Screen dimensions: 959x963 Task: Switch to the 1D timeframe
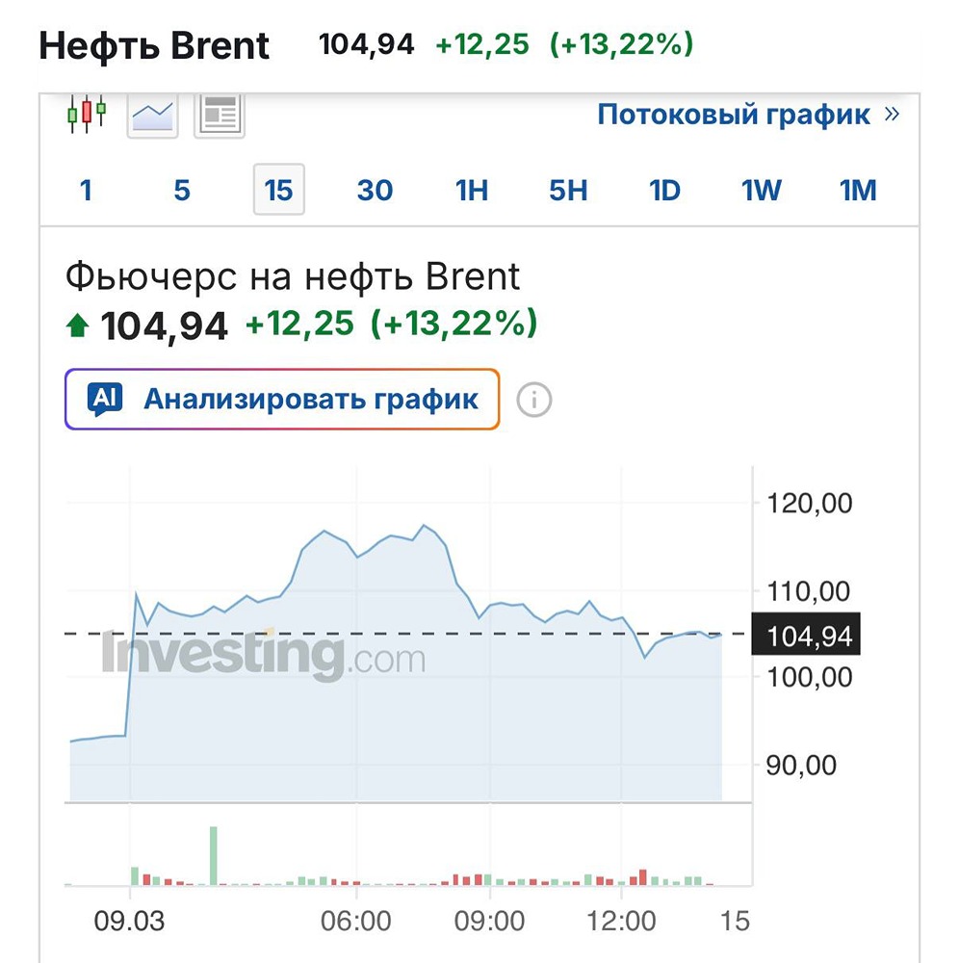coord(664,190)
